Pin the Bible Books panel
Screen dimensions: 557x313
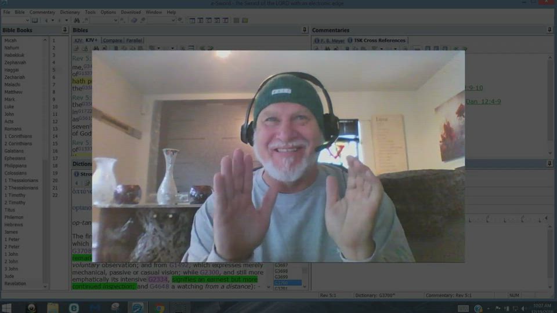pyautogui.click(x=65, y=30)
